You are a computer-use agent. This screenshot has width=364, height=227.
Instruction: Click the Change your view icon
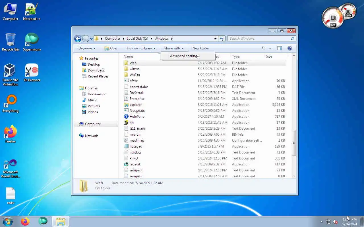point(264,48)
